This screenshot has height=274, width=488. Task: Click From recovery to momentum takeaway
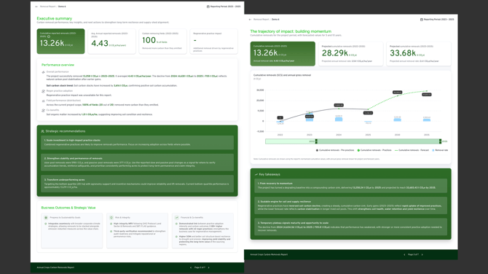pyautogui.click(x=351, y=186)
